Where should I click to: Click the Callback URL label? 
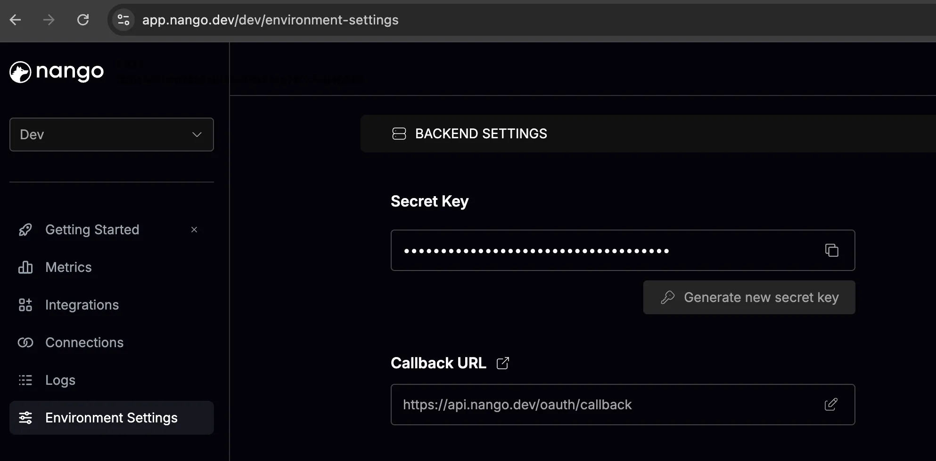point(439,363)
